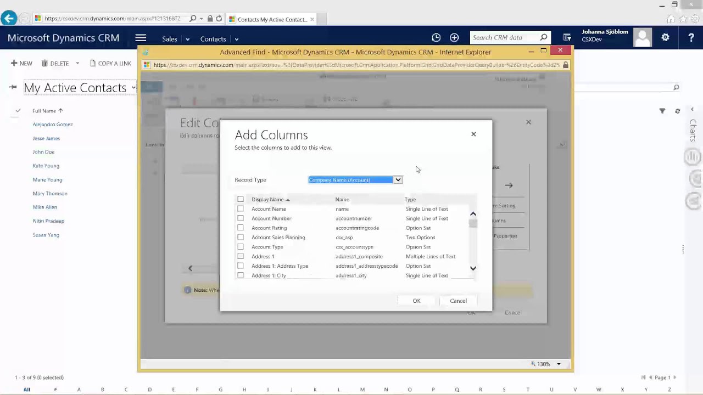Open the 130% zoom level dropdown

[x=559, y=364]
